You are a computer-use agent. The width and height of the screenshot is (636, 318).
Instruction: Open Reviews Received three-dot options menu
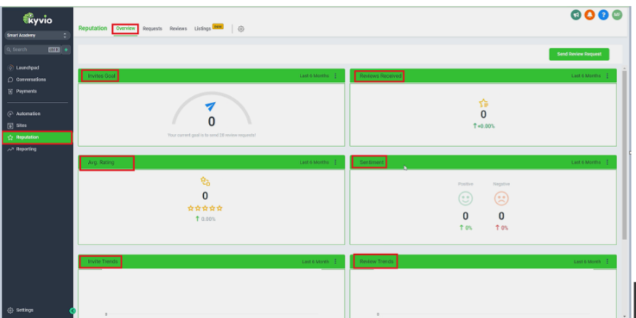pyautogui.click(x=607, y=76)
